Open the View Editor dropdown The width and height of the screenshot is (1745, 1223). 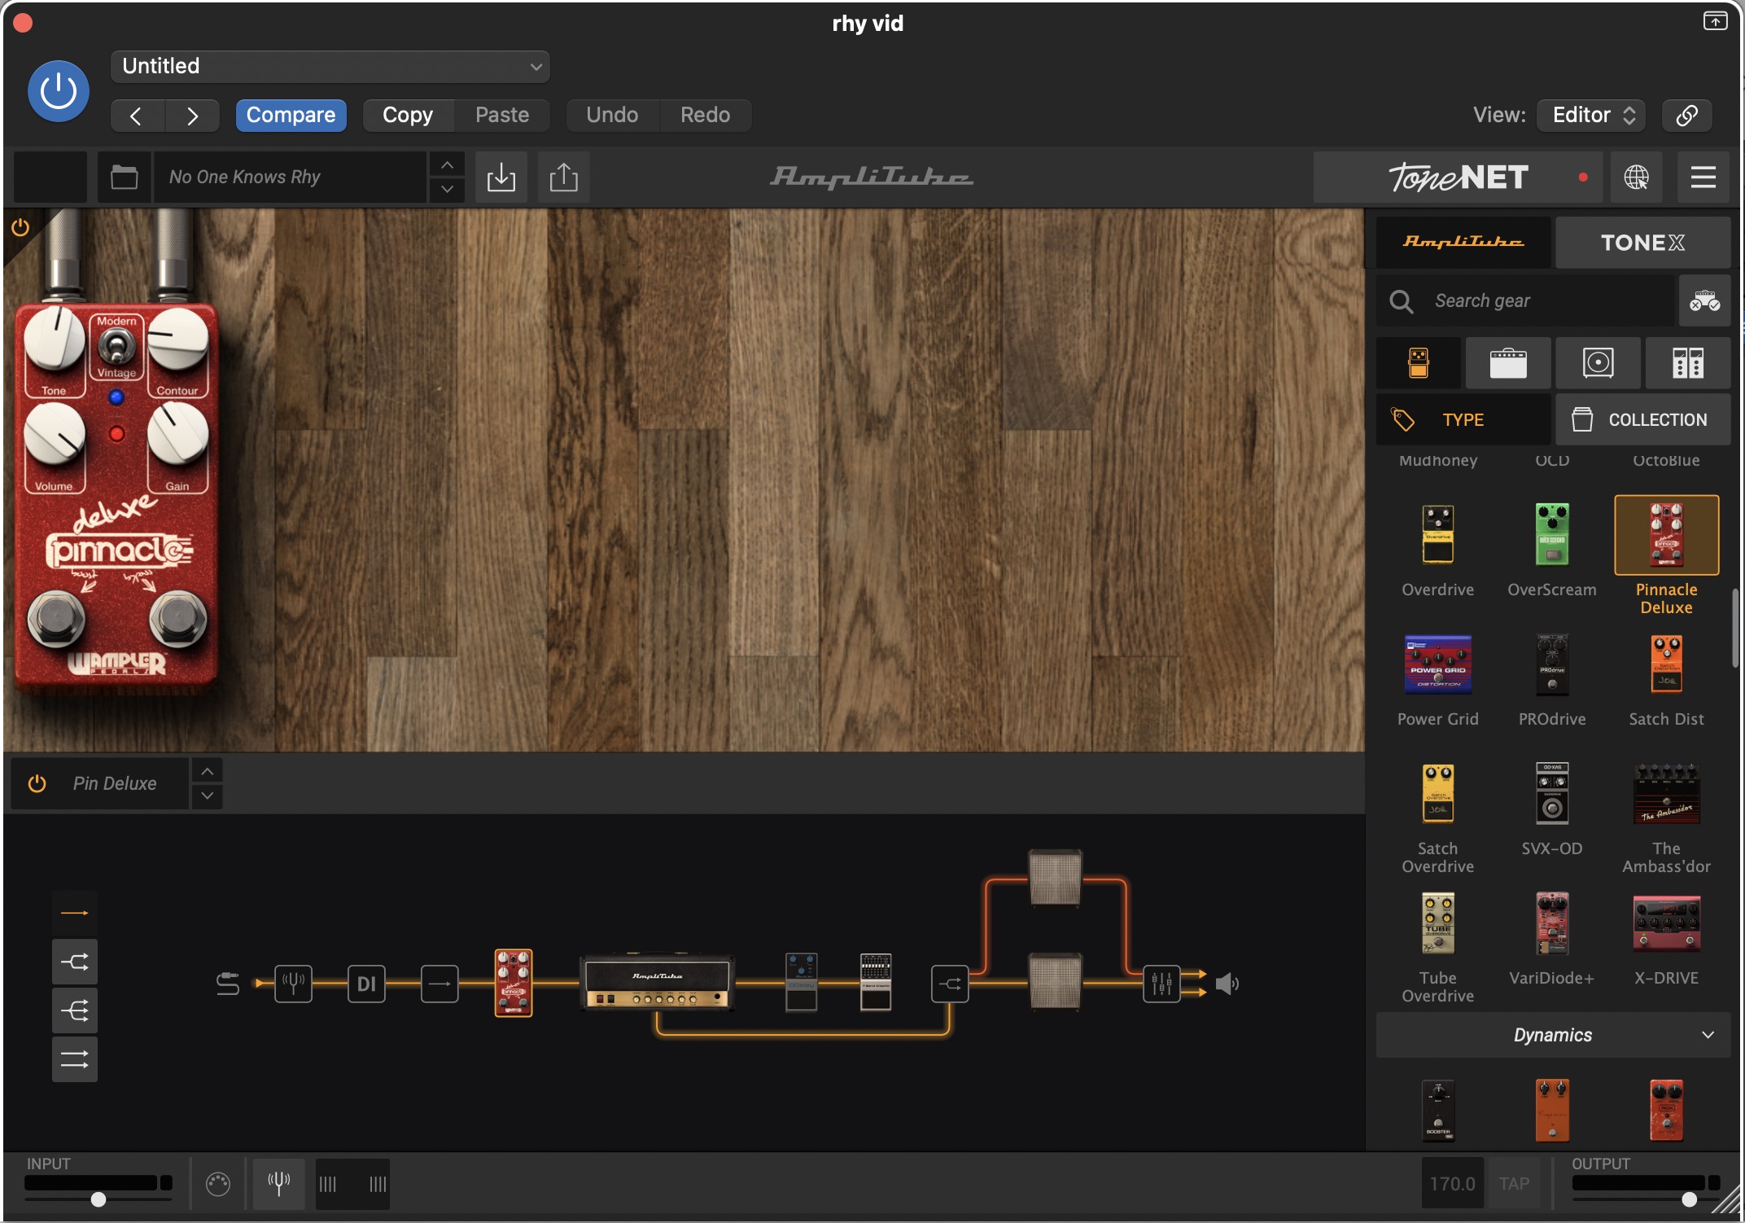coord(1591,115)
